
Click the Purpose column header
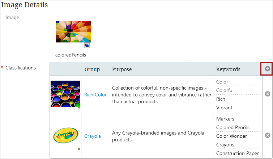[x=122, y=69]
